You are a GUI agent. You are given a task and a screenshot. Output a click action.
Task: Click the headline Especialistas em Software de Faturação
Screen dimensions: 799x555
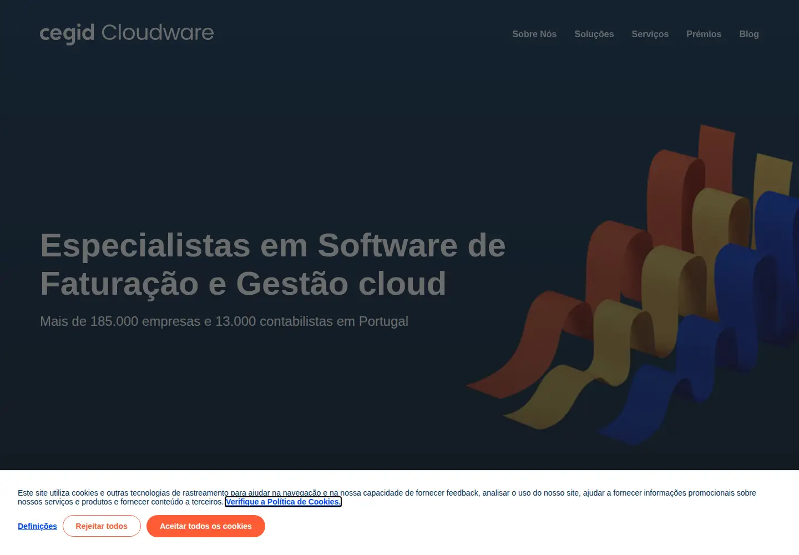[273, 265]
